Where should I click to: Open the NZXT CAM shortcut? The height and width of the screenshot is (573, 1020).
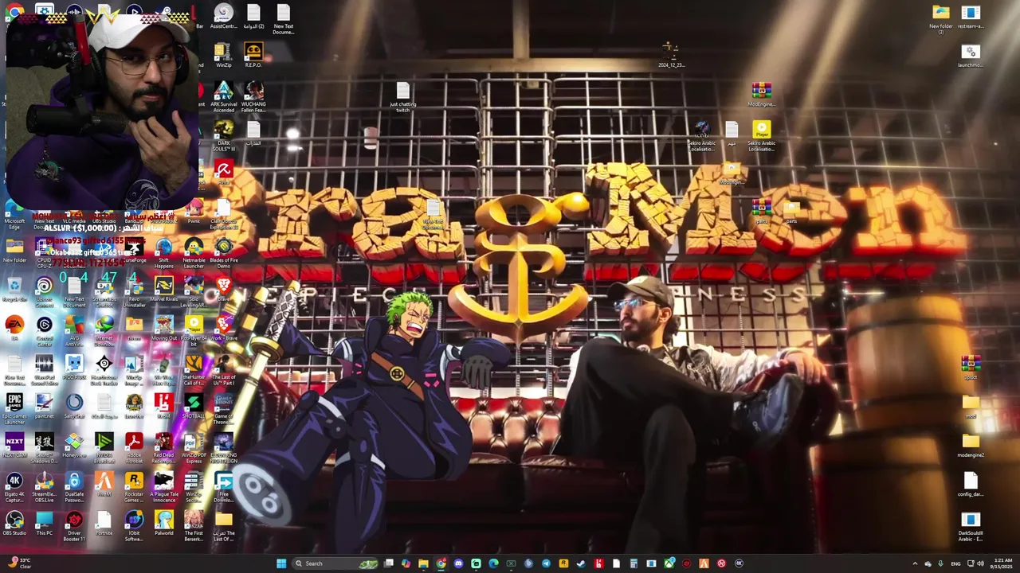(x=14, y=446)
